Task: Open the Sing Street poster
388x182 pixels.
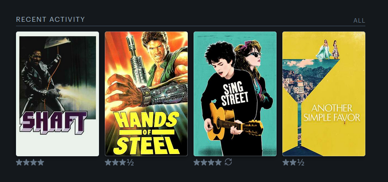Action: pyautogui.click(x=235, y=94)
